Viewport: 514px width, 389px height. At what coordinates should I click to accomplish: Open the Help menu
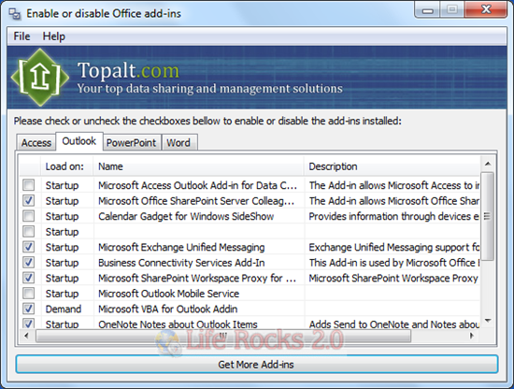point(54,36)
